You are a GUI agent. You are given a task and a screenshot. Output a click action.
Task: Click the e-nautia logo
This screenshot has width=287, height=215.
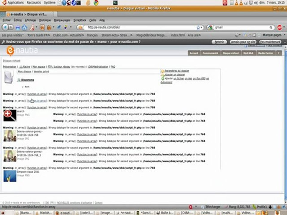pyautogui.click(x=22, y=50)
